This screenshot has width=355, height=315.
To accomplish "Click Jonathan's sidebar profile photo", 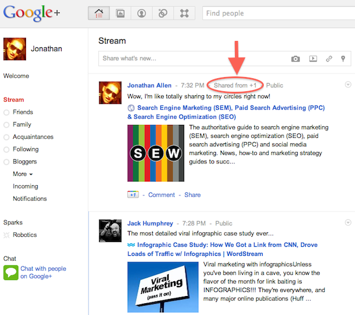I will (x=15, y=49).
